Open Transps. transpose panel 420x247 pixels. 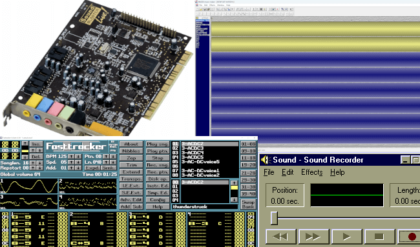[131, 179]
